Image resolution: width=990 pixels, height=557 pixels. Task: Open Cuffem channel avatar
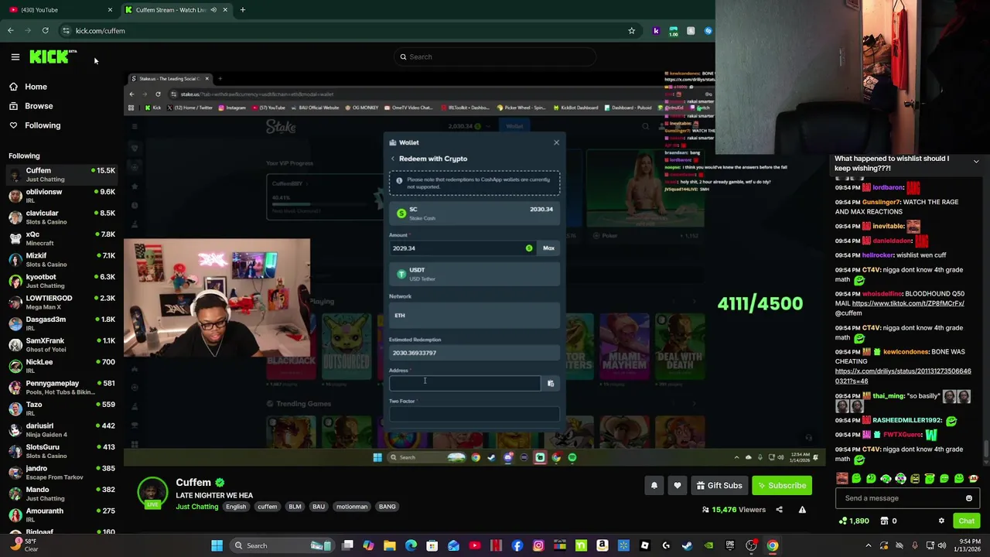click(152, 493)
